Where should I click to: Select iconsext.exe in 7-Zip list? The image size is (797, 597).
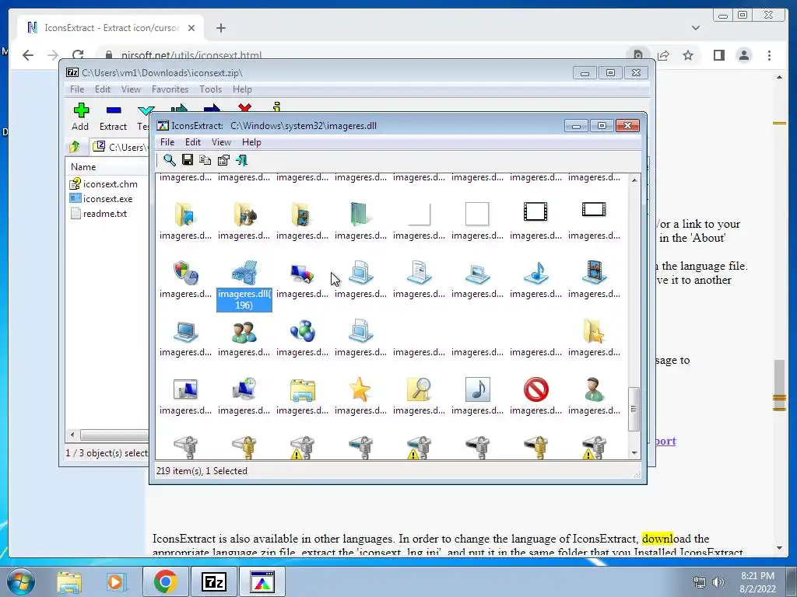pyautogui.click(x=101, y=198)
